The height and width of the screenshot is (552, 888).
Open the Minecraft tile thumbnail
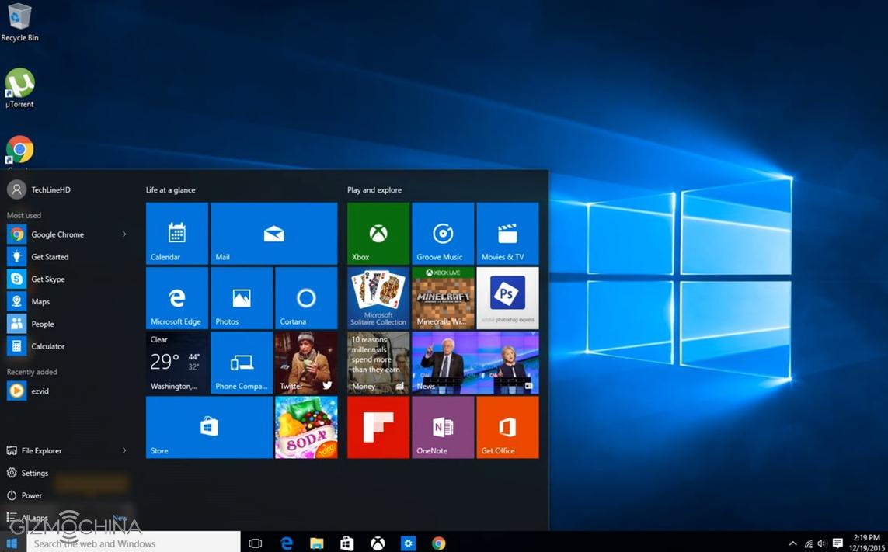point(442,298)
